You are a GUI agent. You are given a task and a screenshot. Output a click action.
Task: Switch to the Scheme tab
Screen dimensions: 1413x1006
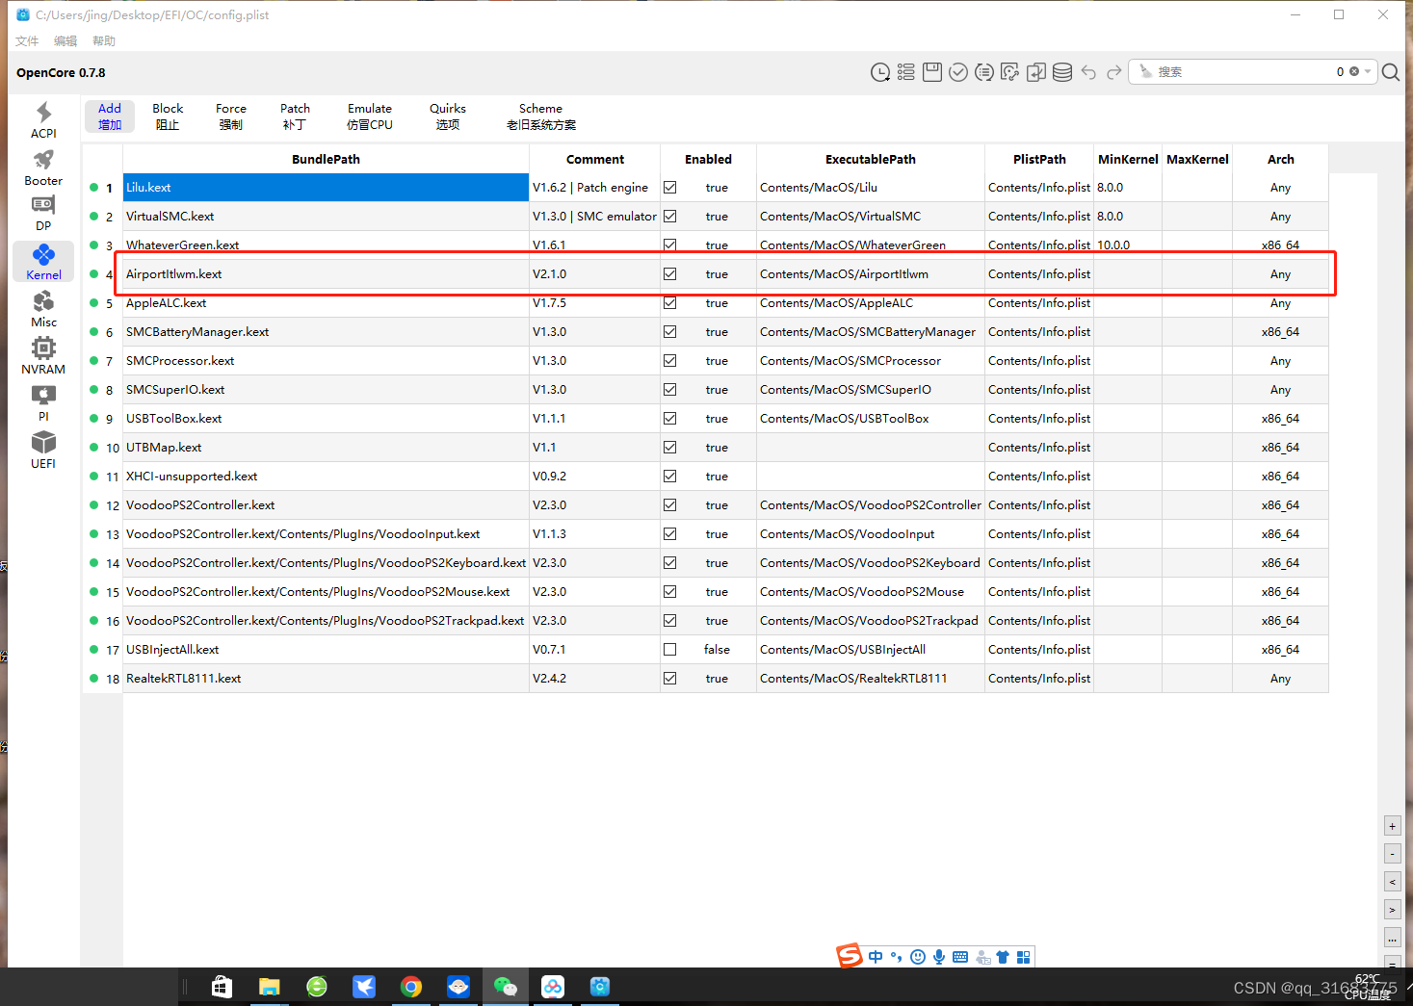pos(541,116)
